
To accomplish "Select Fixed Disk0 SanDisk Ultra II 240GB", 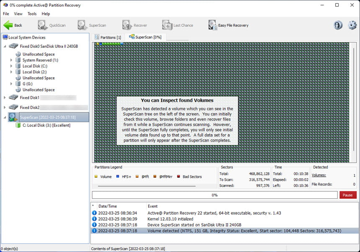I will pos(49,47).
